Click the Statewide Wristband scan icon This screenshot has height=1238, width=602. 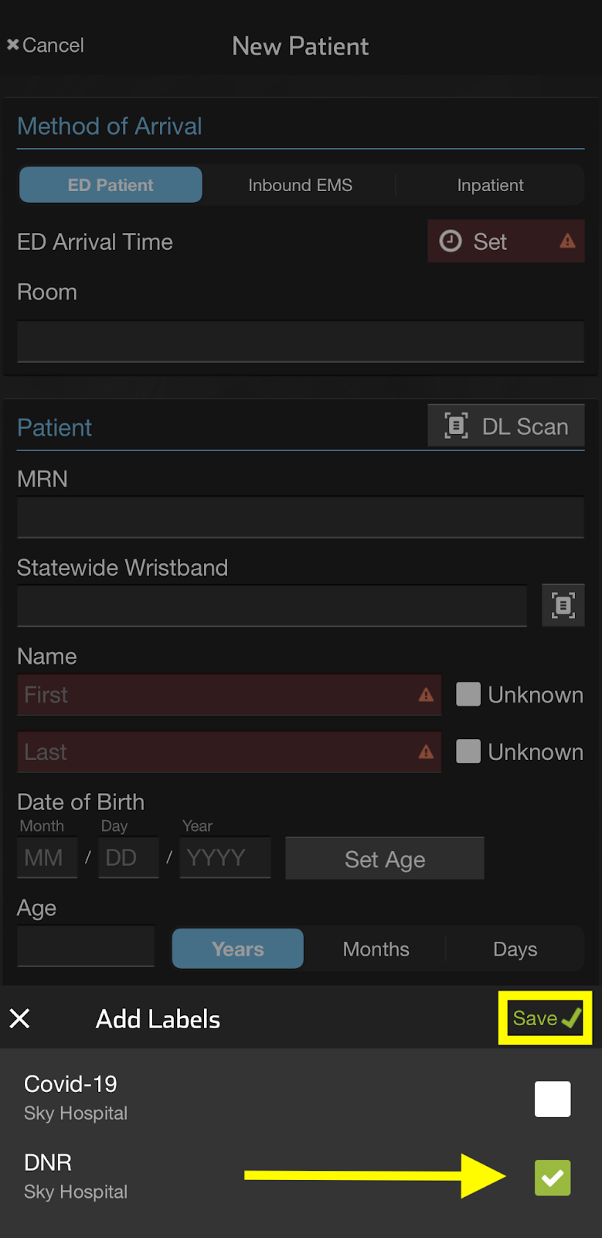pos(563,605)
